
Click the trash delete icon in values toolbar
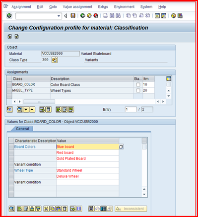[65, 209]
